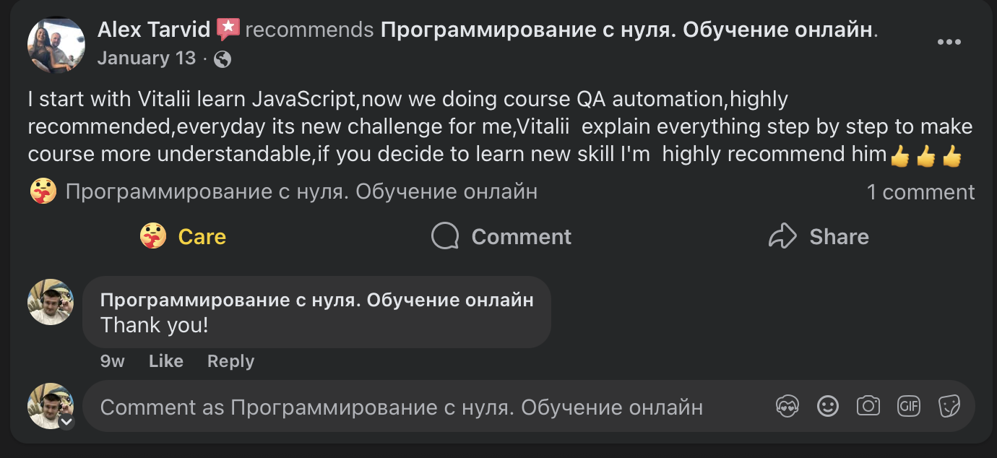
Task: Insert a GIF into the comment
Action: click(908, 407)
